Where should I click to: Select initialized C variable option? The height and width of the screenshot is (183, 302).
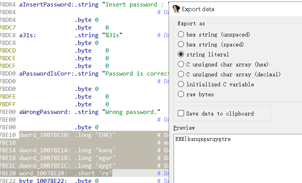216,84
